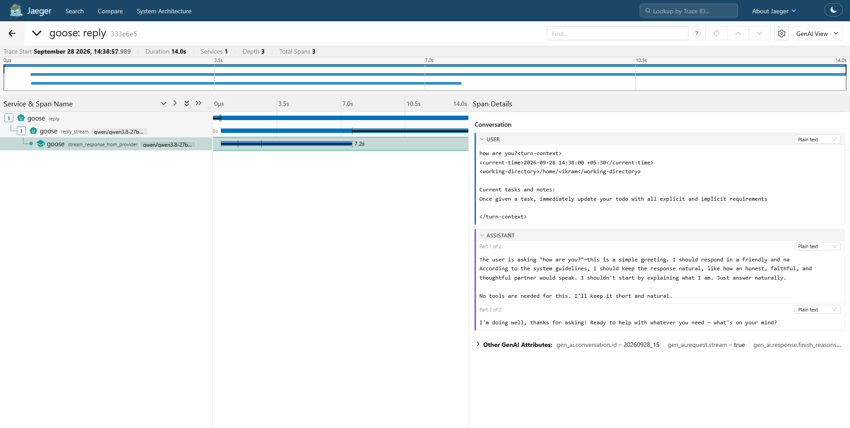Click the Conversation heading
The height and width of the screenshot is (428, 850).
[493, 125]
